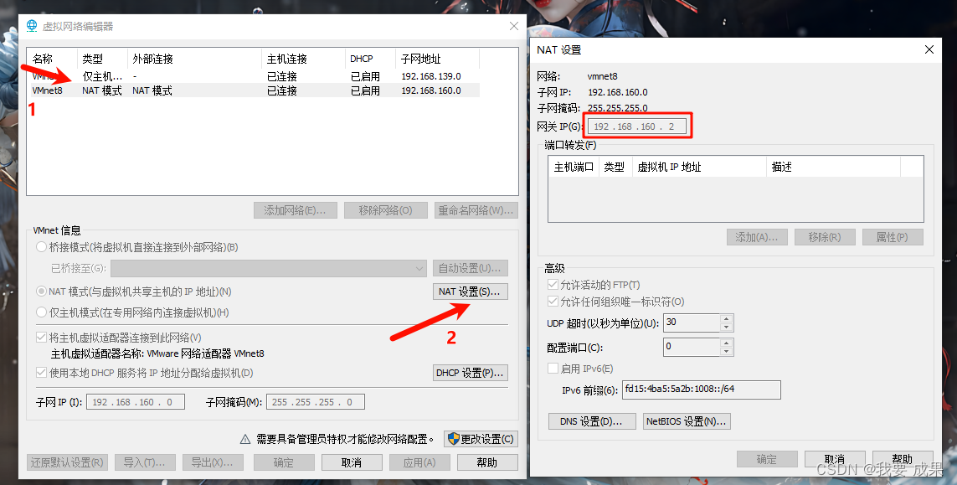
Task: Select NAT 模式 radio button
Action: [x=42, y=292]
